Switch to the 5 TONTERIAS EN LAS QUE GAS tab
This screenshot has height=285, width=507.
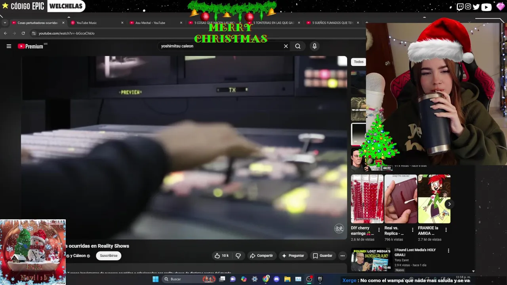[x=273, y=23]
